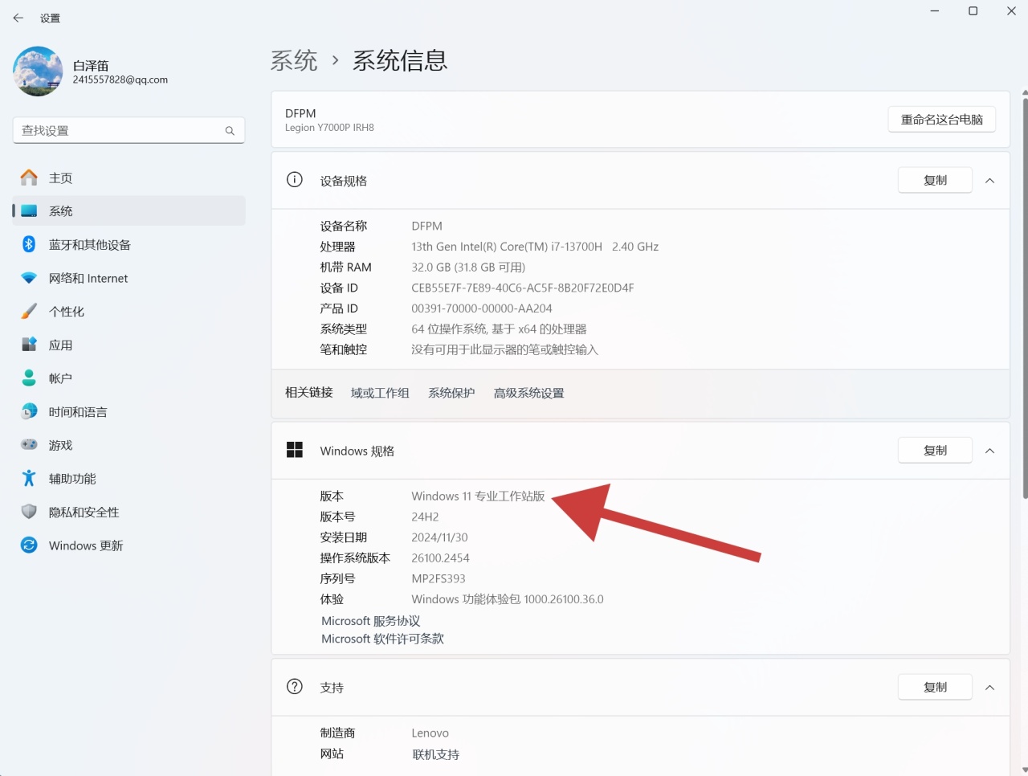Click the RAM value 32.0 GB (31.8 GB 可用)
Screen dimensions: 1028x776
click(468, 268)
